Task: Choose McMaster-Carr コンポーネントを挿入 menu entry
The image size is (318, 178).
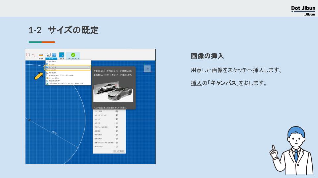Action: coord(68,75)
